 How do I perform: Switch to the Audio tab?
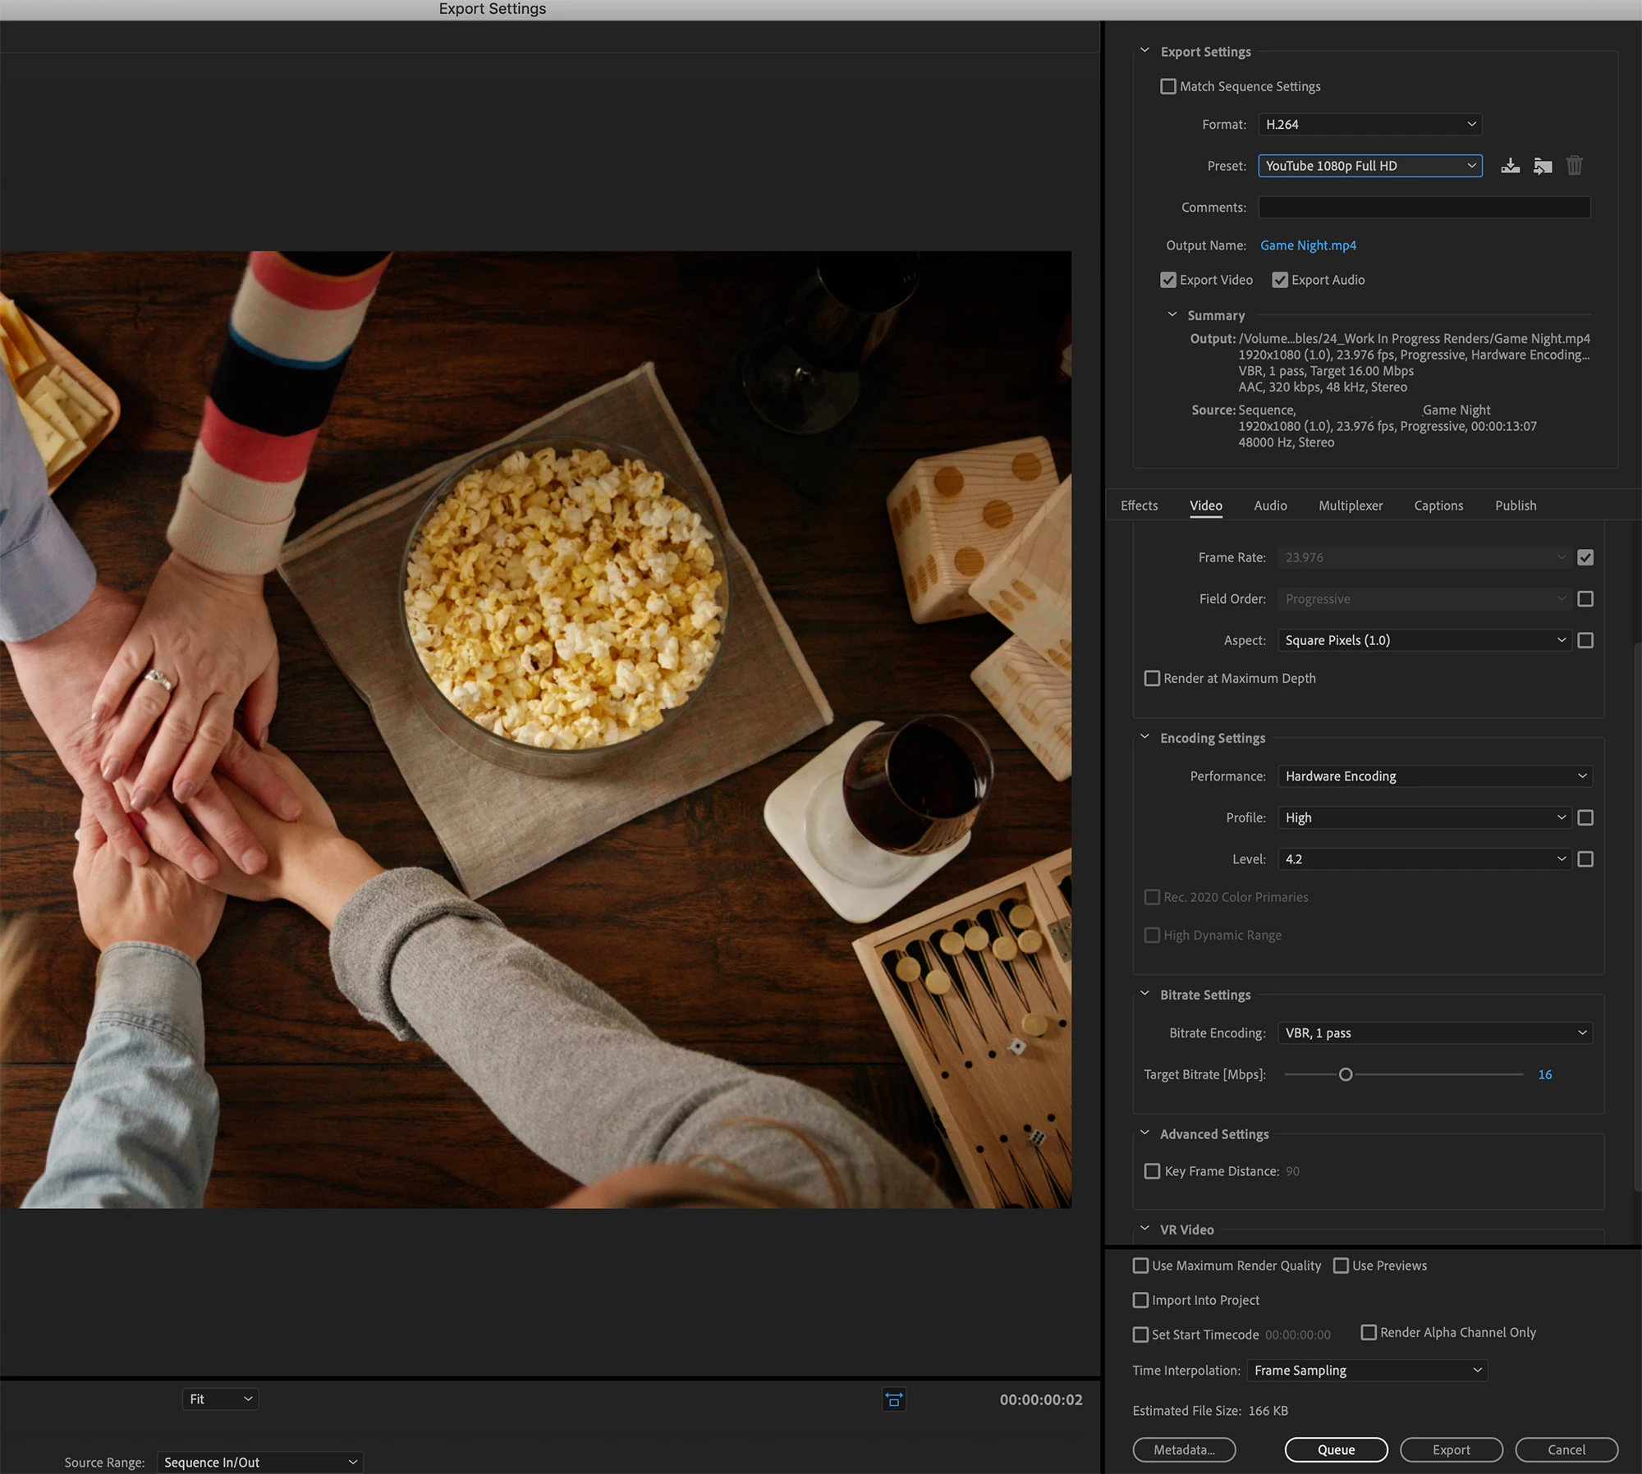1270,506
